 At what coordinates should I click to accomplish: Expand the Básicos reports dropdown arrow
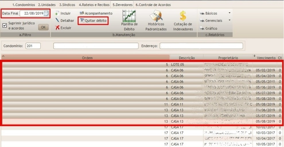pos(229,13)
